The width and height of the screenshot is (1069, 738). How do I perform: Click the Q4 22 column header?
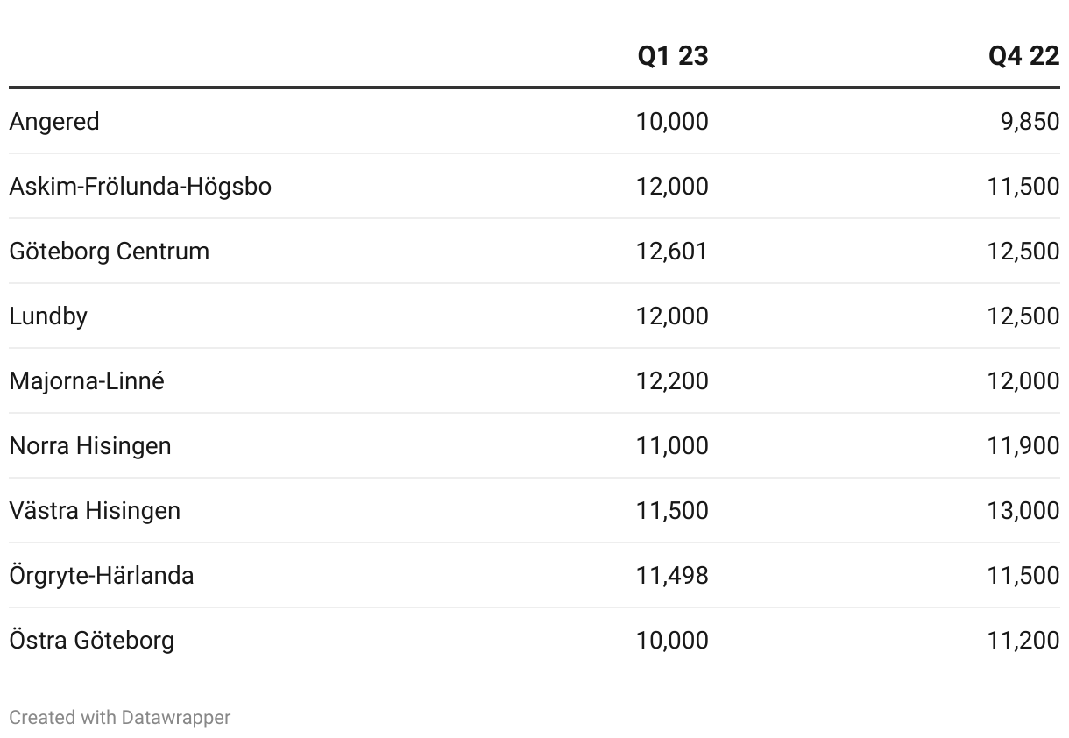1023,56
